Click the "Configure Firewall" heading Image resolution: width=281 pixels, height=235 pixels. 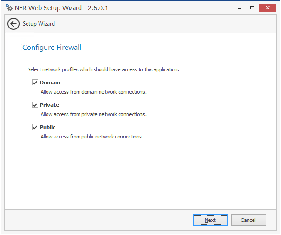click(52, 48)
